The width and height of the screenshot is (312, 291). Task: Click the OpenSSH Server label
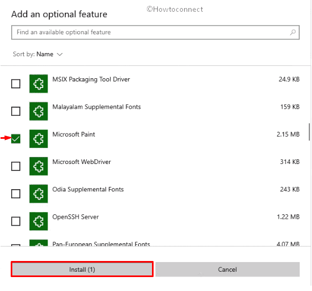click(x=75, y=217)
